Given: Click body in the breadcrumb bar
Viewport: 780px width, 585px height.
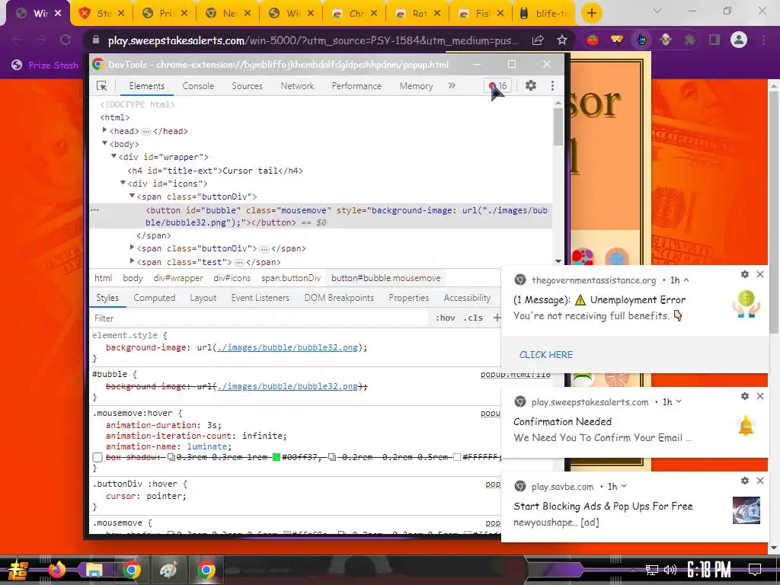Looking at the screenshot, I should 133,278.
